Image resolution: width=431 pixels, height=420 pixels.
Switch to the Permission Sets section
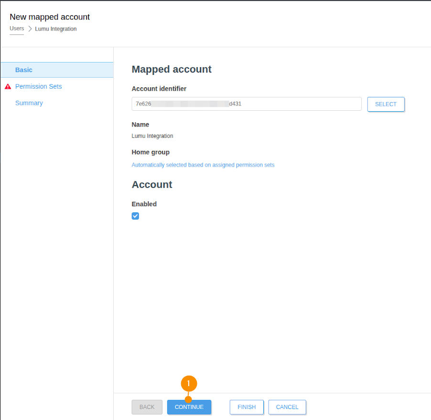(38, 86)
